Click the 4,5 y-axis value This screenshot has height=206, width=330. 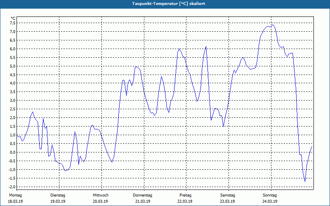(13, 75)
